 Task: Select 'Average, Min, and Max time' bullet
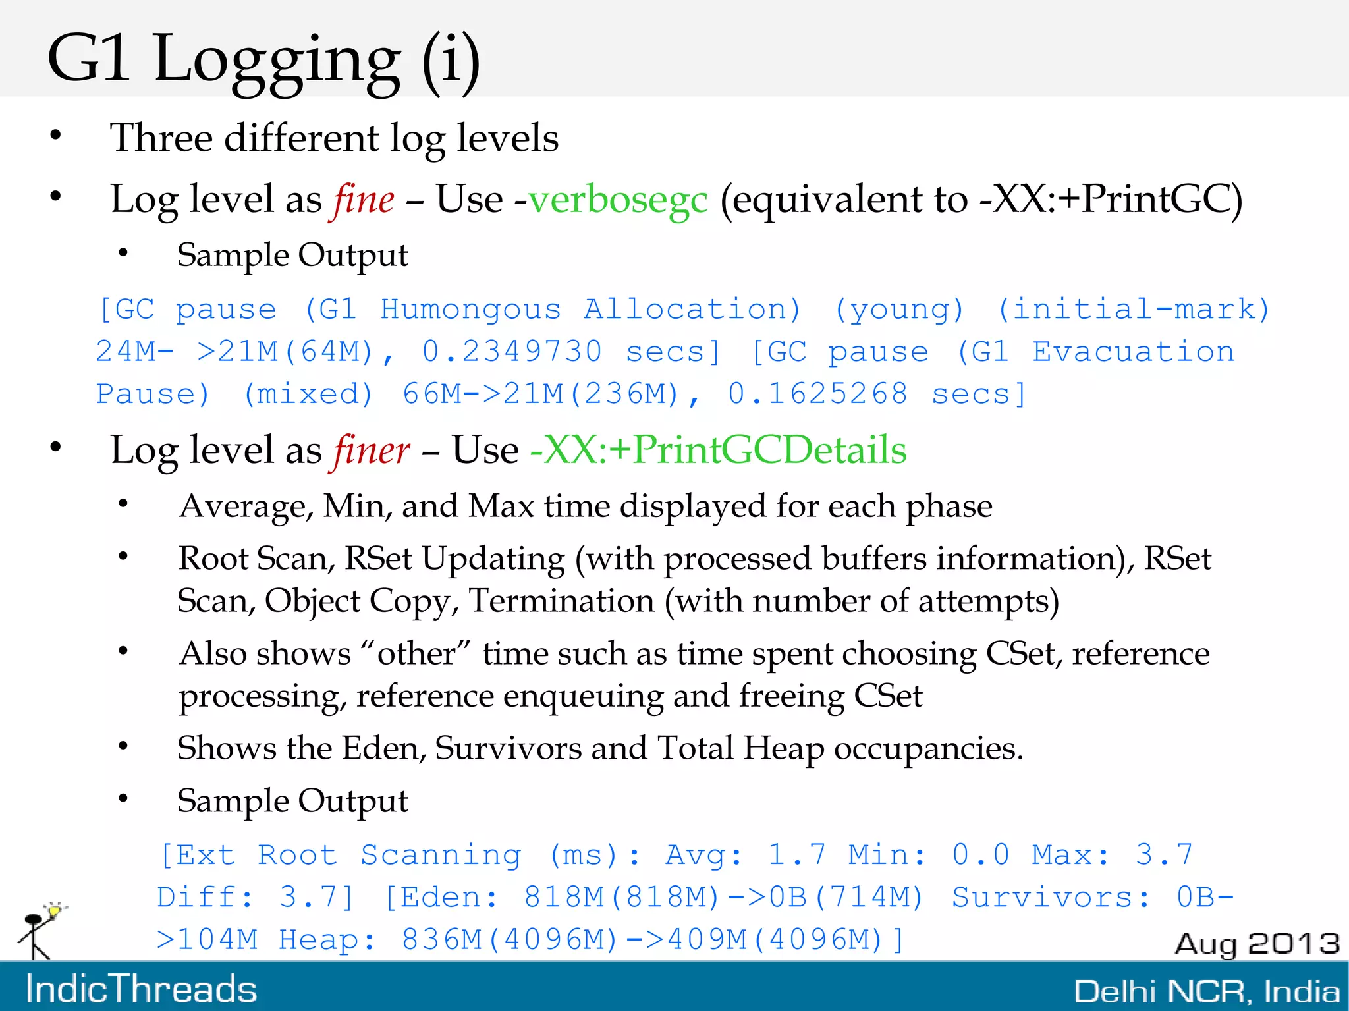pos(585,506)
